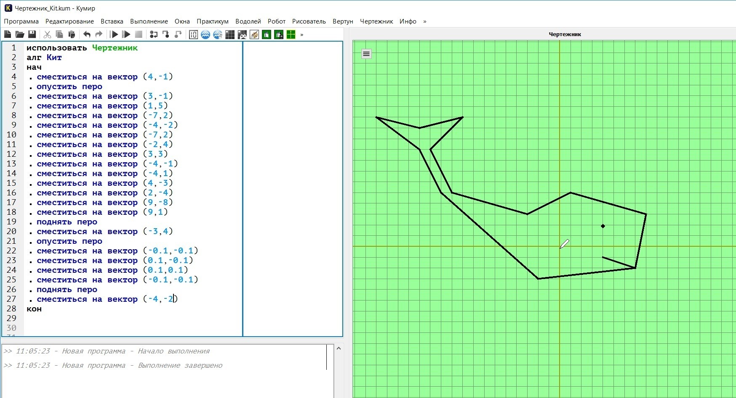The width and height of the screenshot is (736, 398).
Task: Open Чертежник window green crosshair icon
Action: (291, 34)
